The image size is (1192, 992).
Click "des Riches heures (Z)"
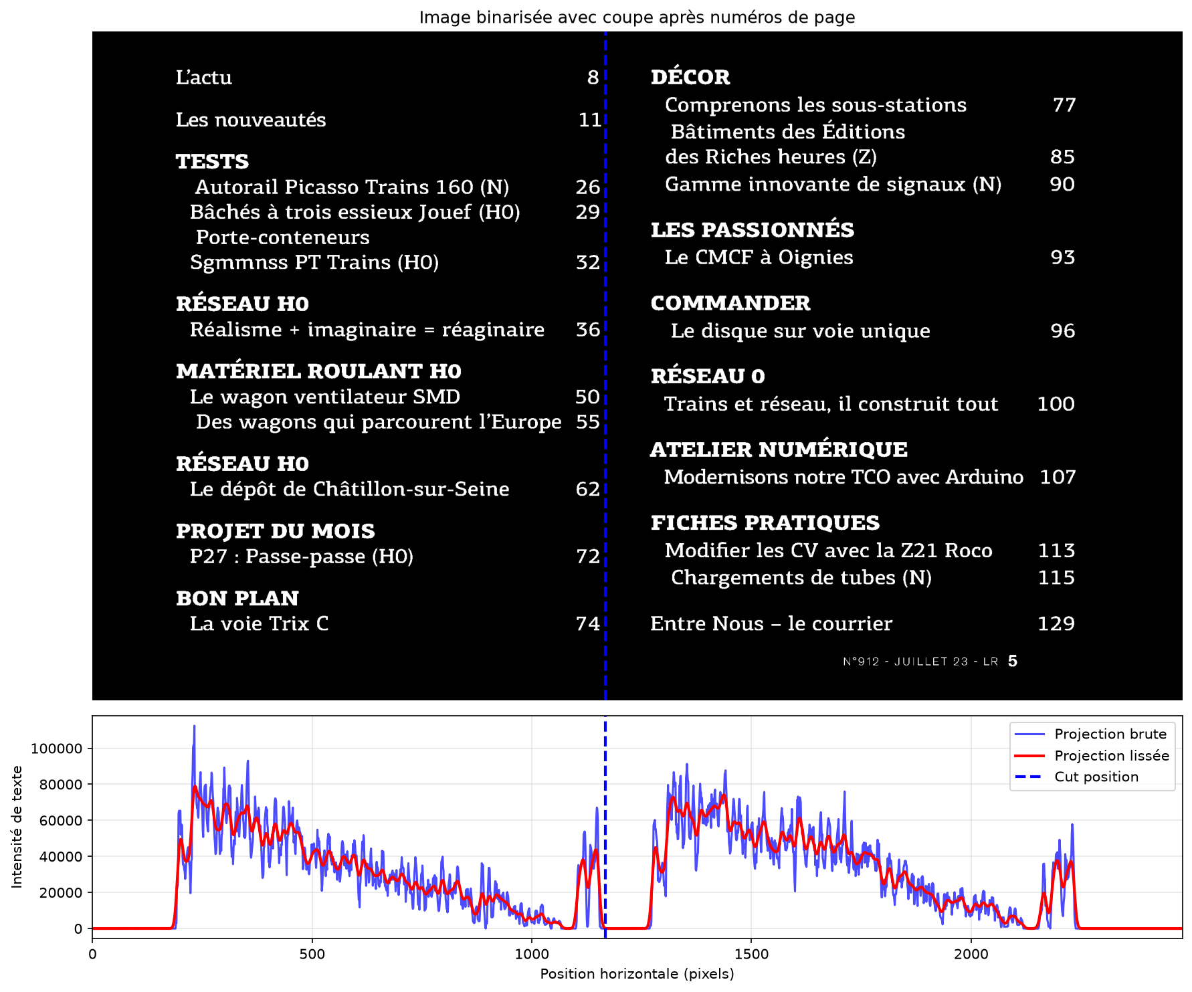tap(771, 157)
